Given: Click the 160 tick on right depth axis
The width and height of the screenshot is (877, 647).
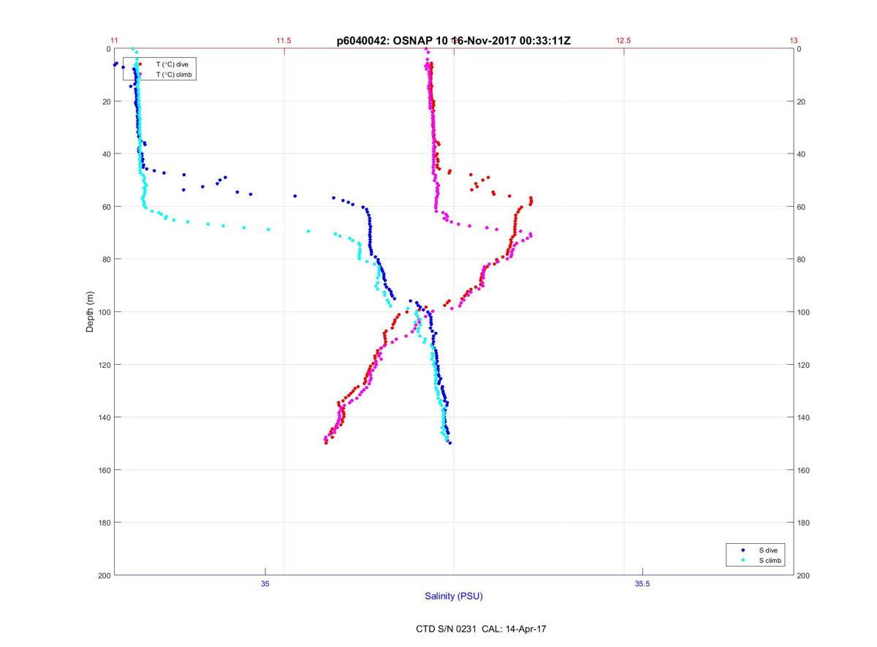Looking at the screenshot, I should tap(804, 470).
